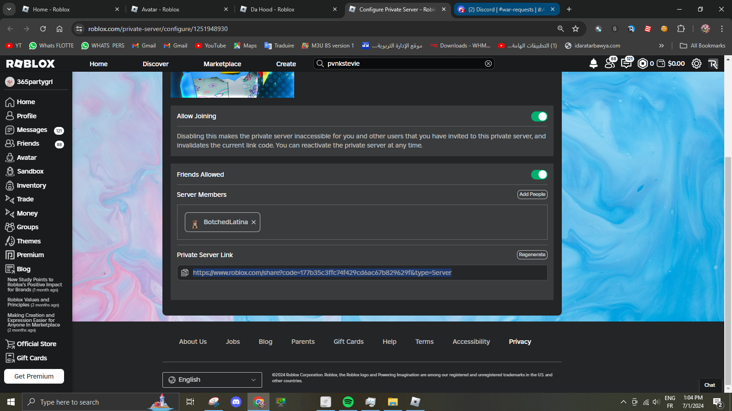Show hidden system tray icons

coord(623,402)
